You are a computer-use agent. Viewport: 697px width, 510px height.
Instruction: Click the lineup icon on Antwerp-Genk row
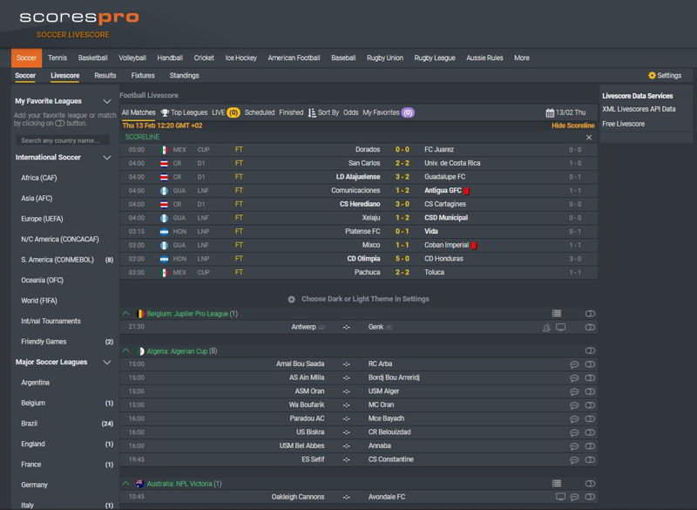(546, 327)
